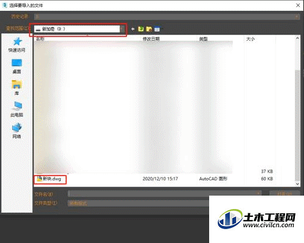Select This PC (此电脑) in sidebar

[x=17, y=109]
